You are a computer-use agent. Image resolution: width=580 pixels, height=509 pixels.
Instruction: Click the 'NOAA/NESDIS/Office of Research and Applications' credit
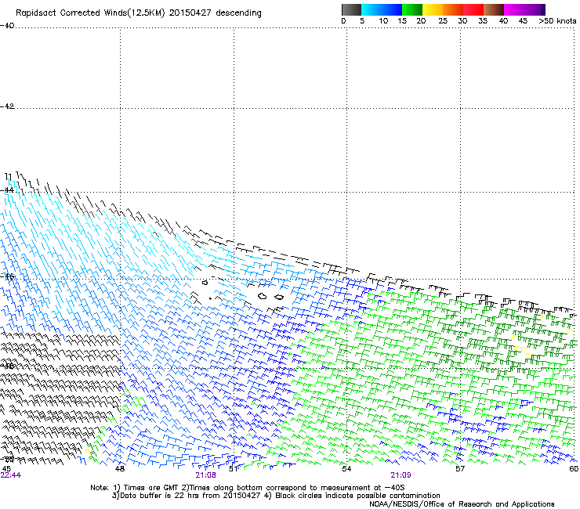point(462,504)
